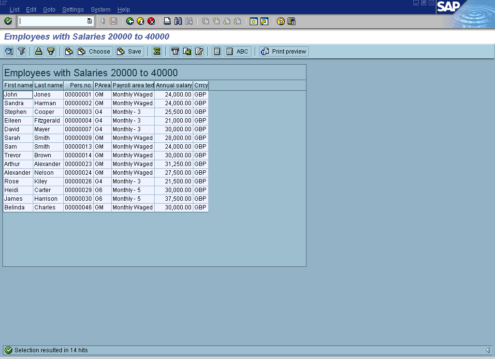This screenshot has height=359, width=495.
Task: Click inside the command field
Action: pos(52,21)
